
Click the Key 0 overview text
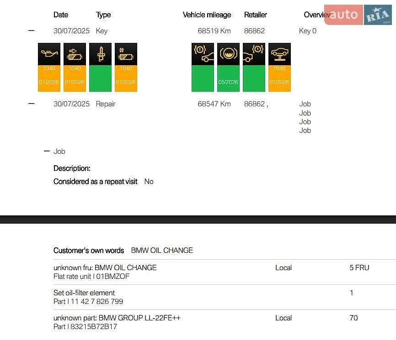tap(308, 31)
